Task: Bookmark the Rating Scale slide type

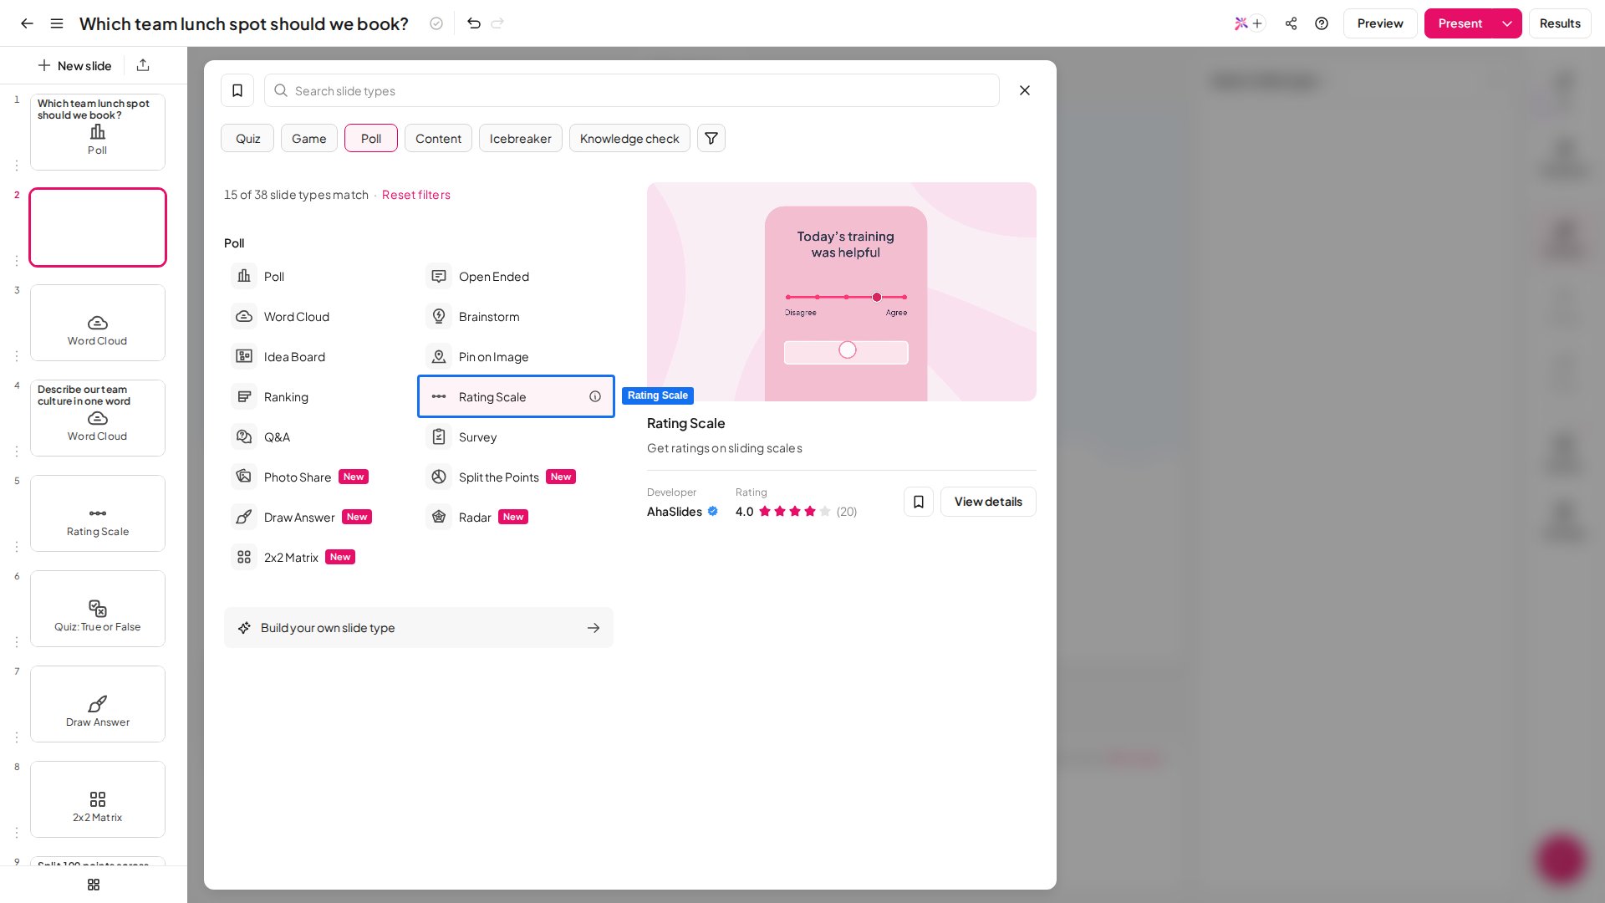Action: coord(919,502)
